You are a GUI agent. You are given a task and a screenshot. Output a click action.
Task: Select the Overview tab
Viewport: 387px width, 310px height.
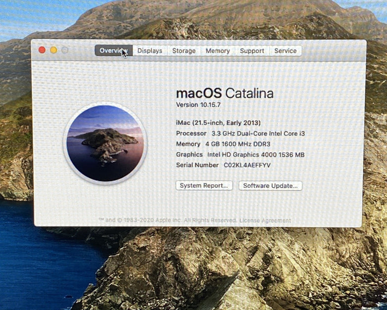pos(114,51)
